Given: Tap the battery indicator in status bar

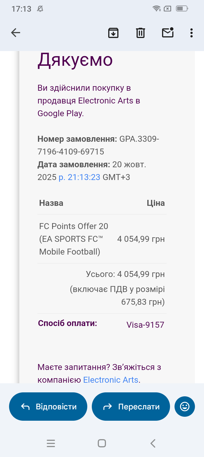Looking at the screenshot, I should [x=182, y=9].
